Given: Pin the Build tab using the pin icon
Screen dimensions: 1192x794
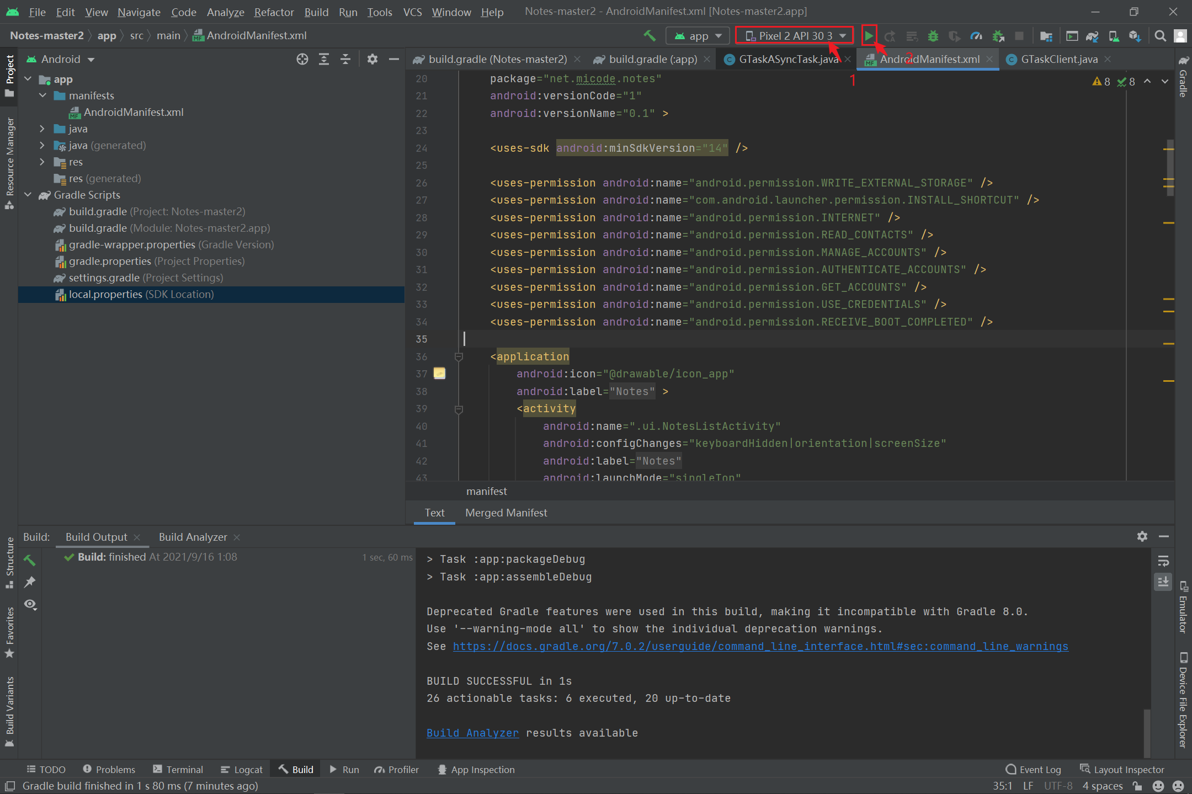Looking at the screenshot, I should click(30, 582).
